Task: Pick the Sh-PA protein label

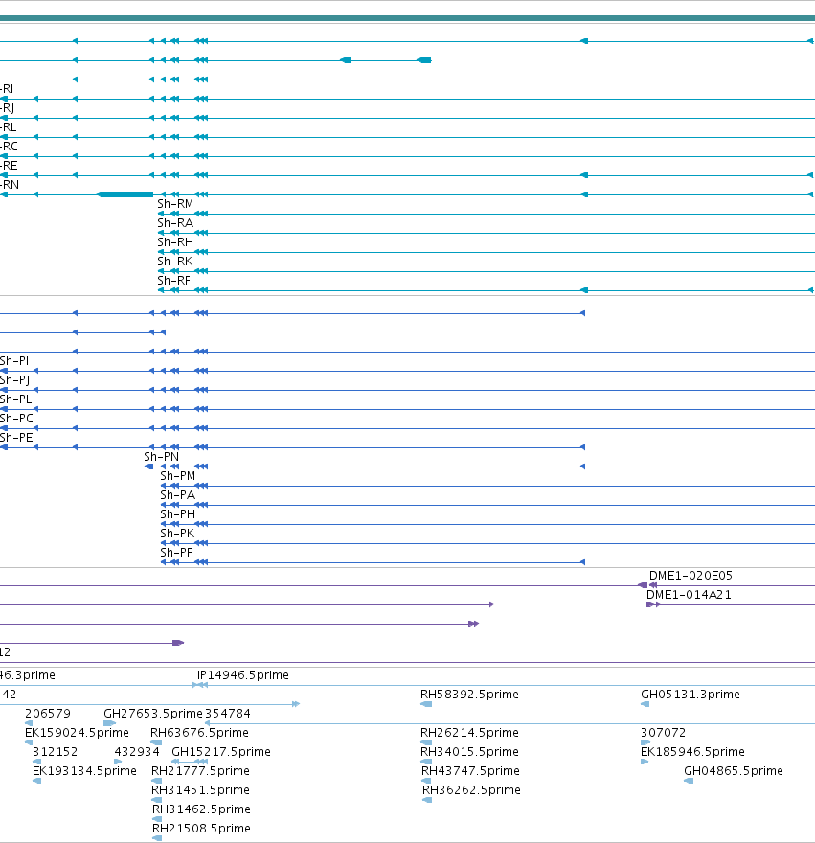Action: [x=178, y=495]
